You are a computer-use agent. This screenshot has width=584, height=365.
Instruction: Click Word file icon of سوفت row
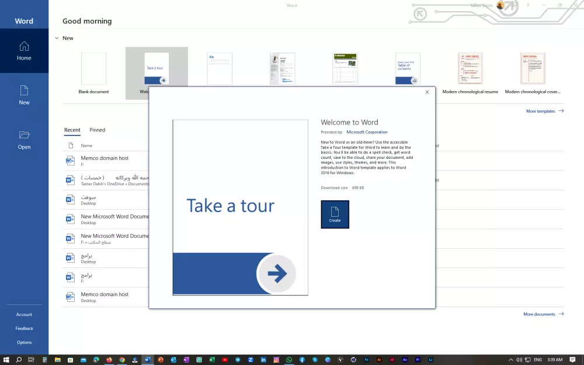70,200
